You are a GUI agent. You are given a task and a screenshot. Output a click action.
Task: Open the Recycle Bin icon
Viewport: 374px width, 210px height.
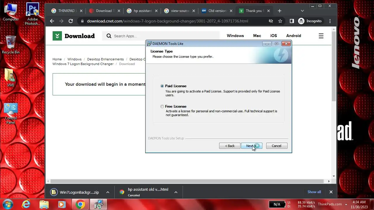point(11,44)
